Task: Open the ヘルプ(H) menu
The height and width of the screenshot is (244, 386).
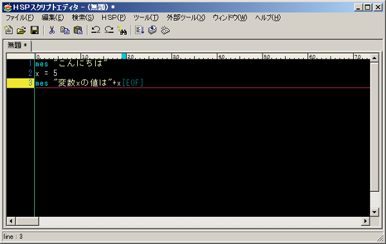Action: pos(268,17)
